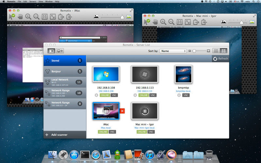The image size is (261, 163).
Task: Select Network Range 192.168.0.100 scanner
Action: [x=65, y=93]
